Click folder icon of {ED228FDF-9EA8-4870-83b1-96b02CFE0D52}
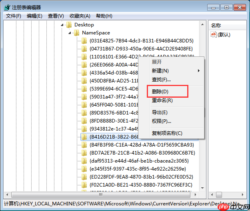Viewport: 250px width, 211px height. [84, 177]
